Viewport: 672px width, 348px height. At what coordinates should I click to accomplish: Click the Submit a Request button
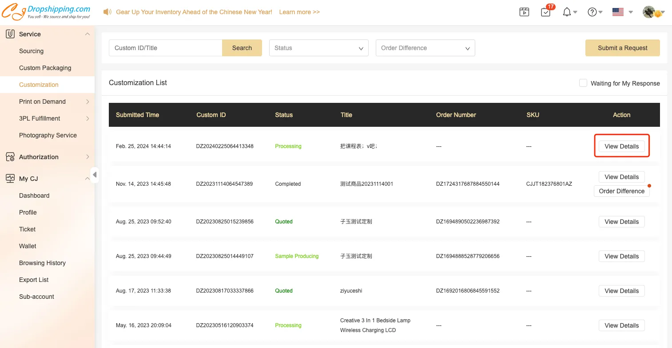pyautogui.click(x=622, y=48)
